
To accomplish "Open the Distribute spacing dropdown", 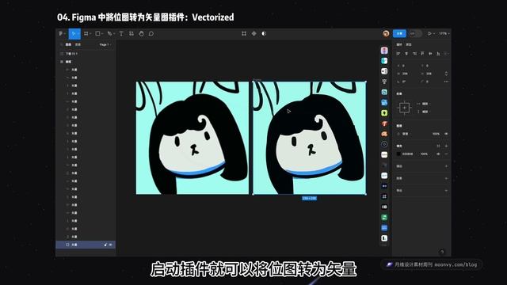I will (446, 54).
